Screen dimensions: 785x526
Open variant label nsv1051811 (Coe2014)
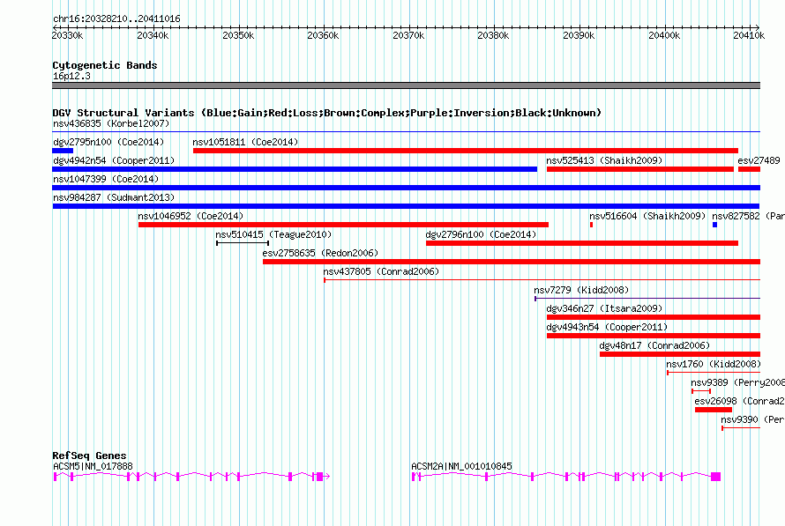[x=245, y=142]
